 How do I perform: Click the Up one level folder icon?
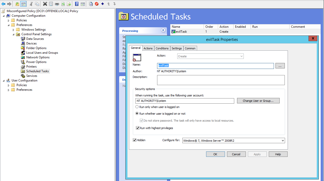[x=17, y=4]
